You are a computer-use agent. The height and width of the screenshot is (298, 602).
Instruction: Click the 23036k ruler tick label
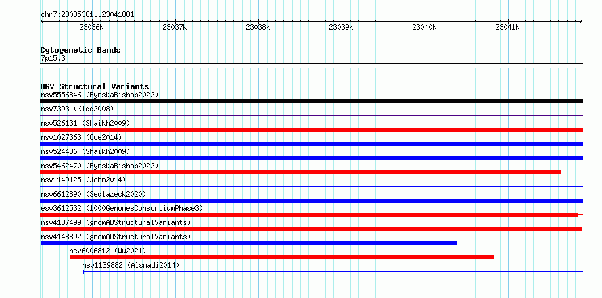click(91, 27)
